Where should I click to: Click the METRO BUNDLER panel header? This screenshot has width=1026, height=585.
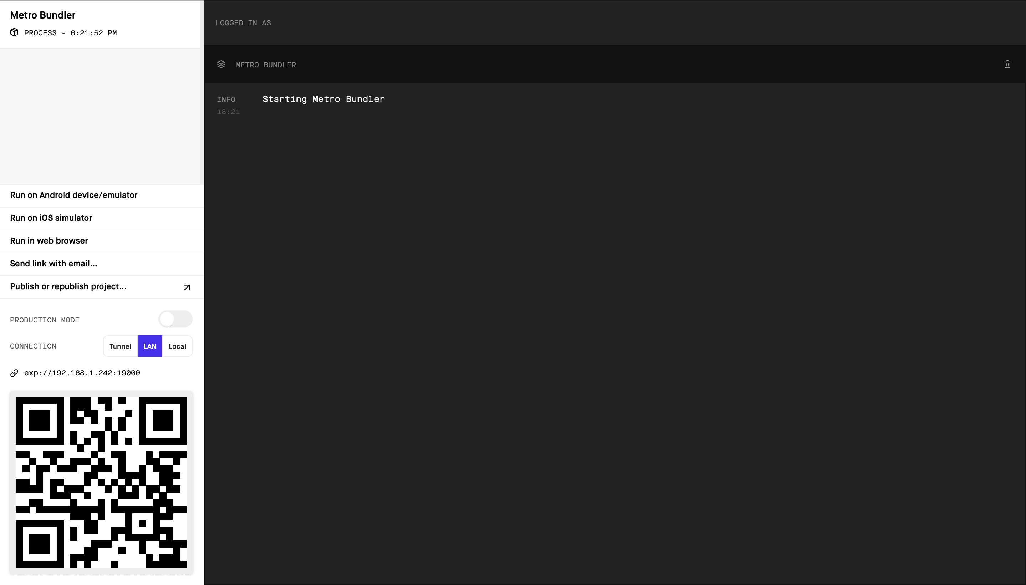coord(265,64)
